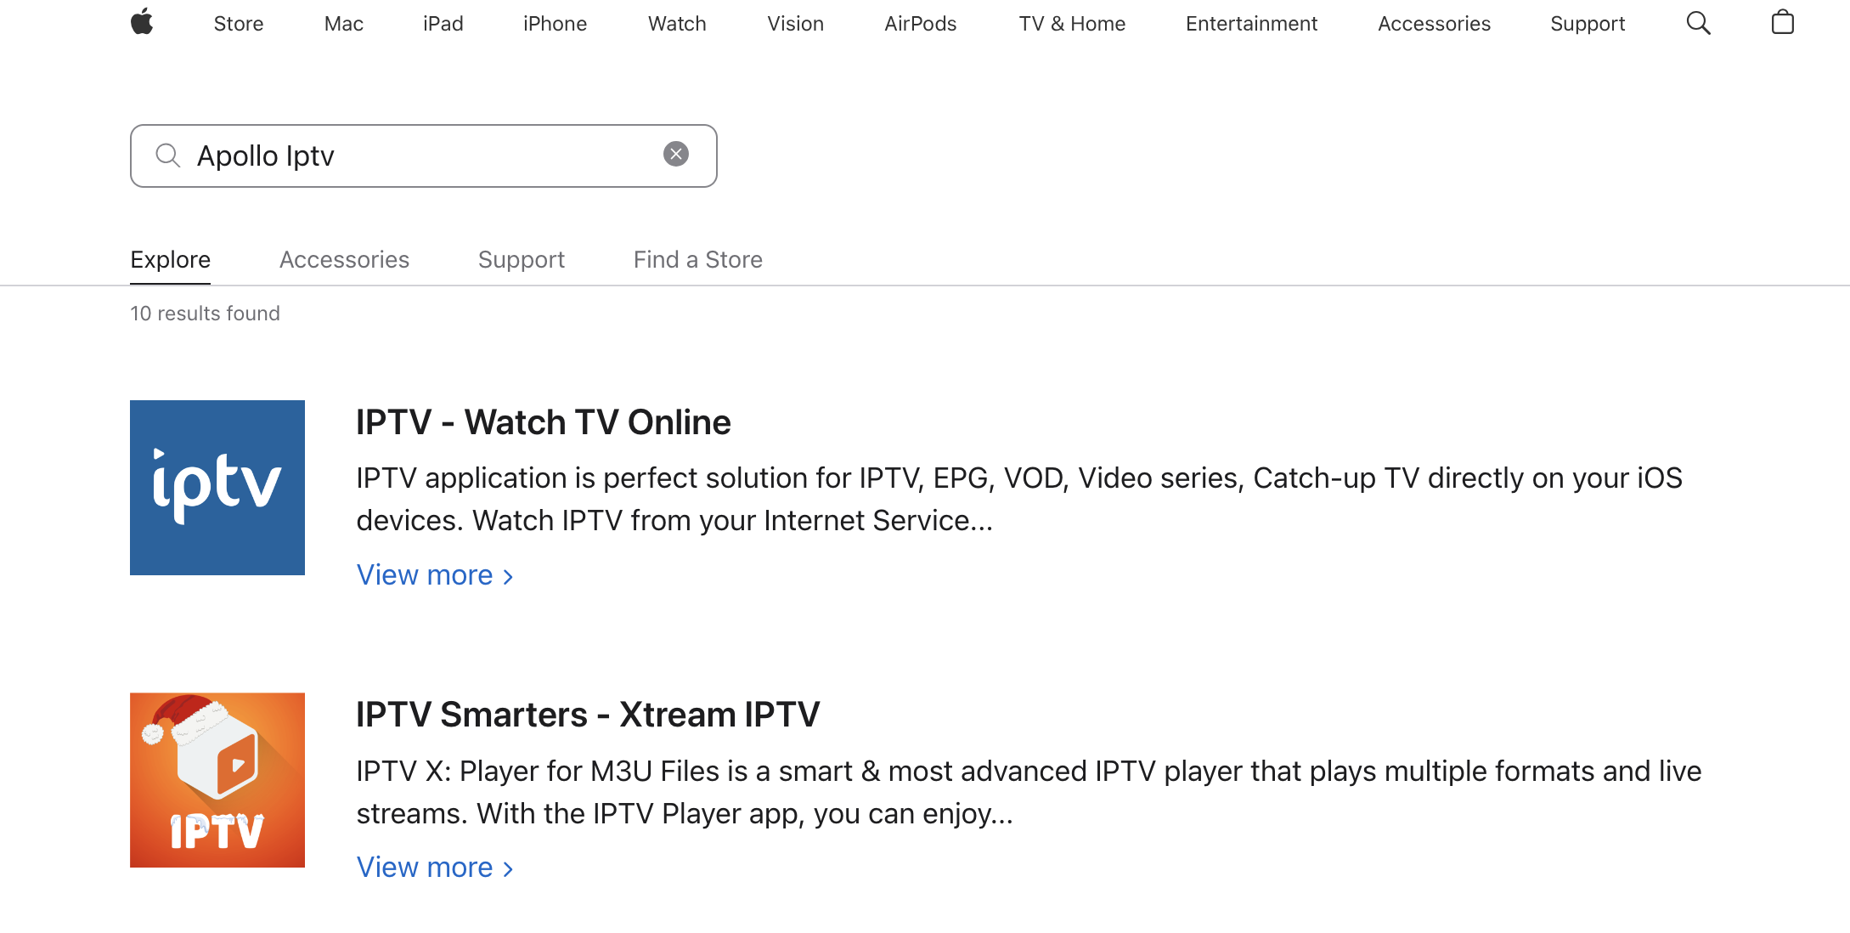Click the magnifier icon inside search box
This screenshot has width=1850, height=933.
pos(168,155)
